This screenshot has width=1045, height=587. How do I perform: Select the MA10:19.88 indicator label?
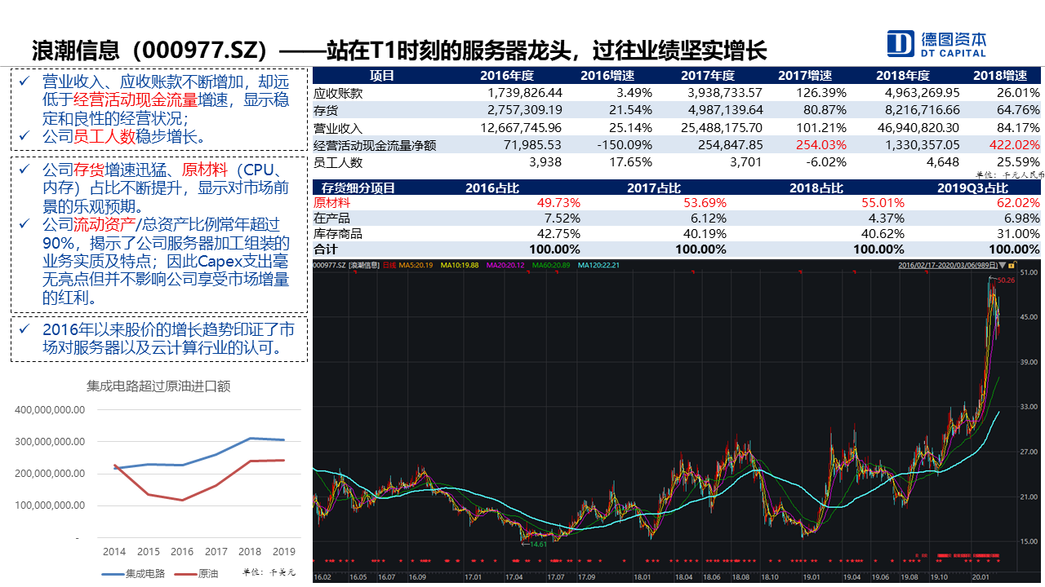tap(460, 265)
